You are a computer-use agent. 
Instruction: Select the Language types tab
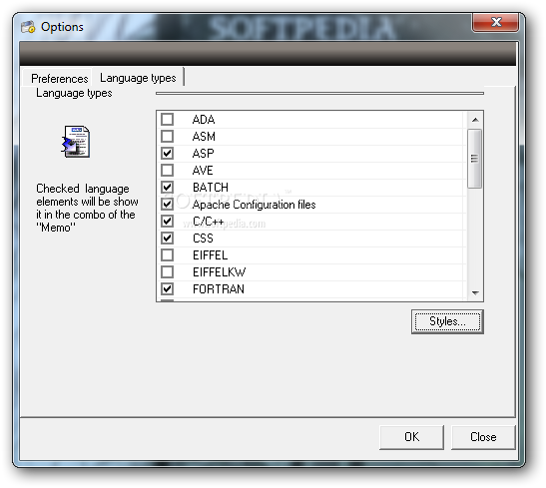[138, 78]
